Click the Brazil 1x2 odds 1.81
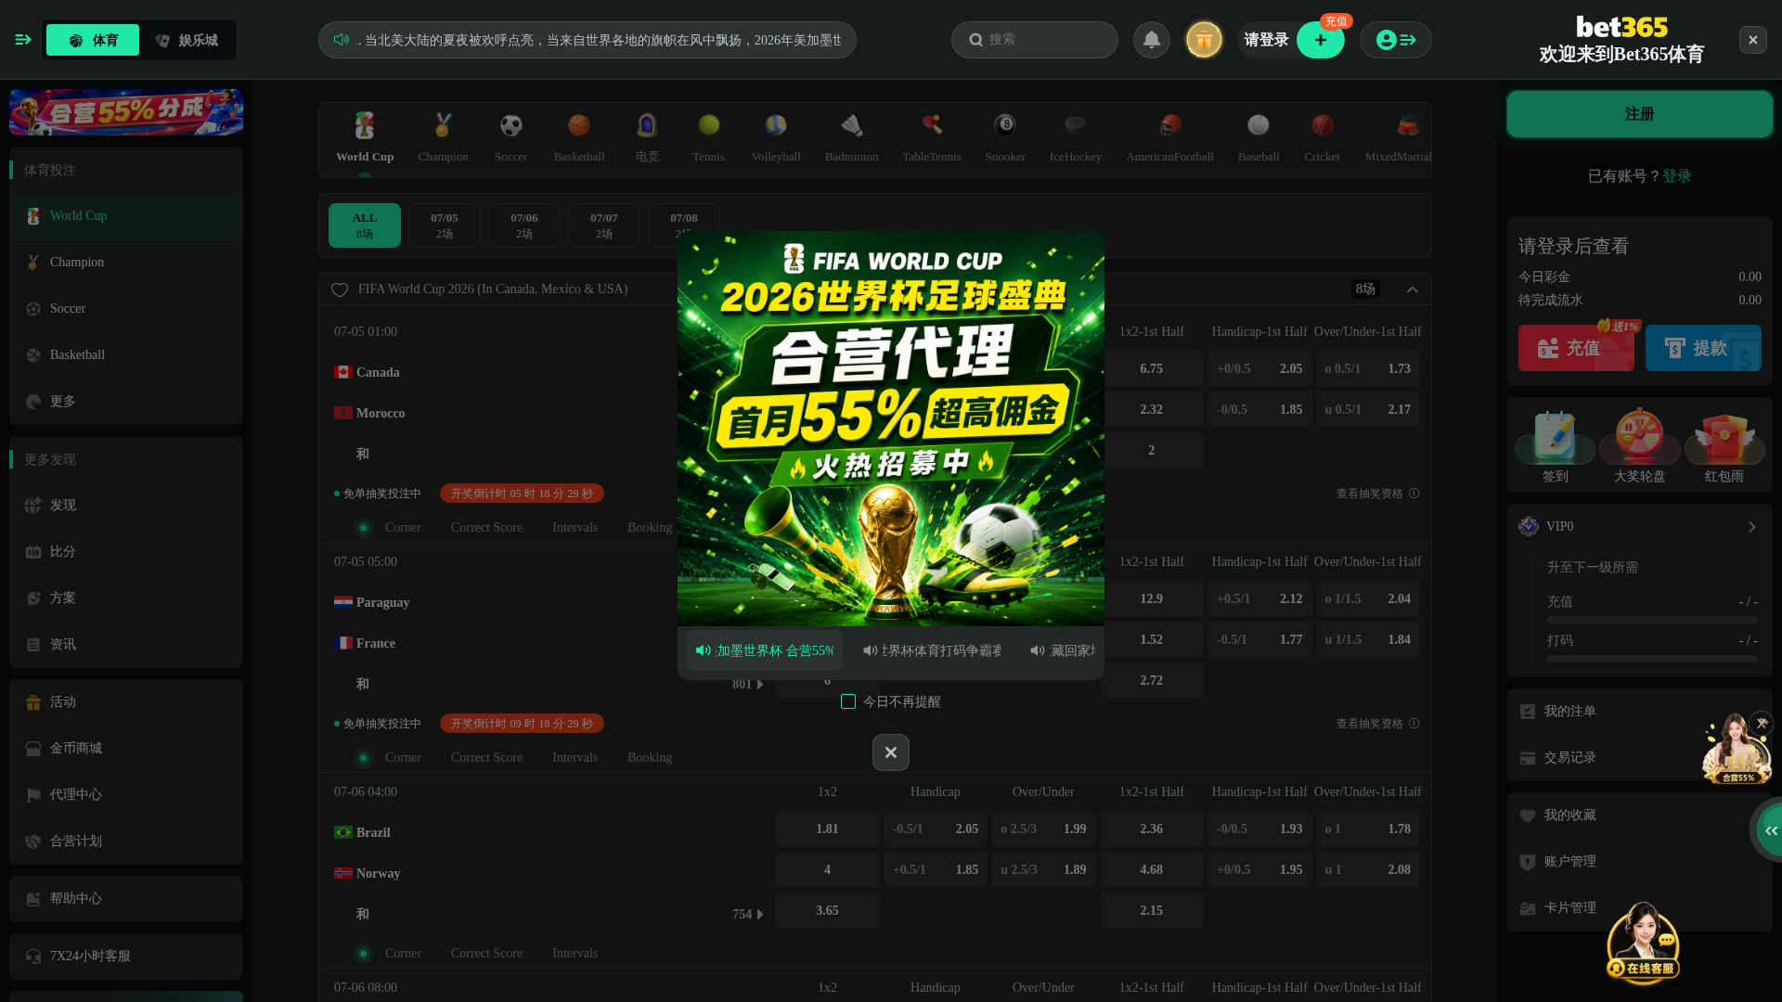The image size is (1782, 1002). [827, 829]
